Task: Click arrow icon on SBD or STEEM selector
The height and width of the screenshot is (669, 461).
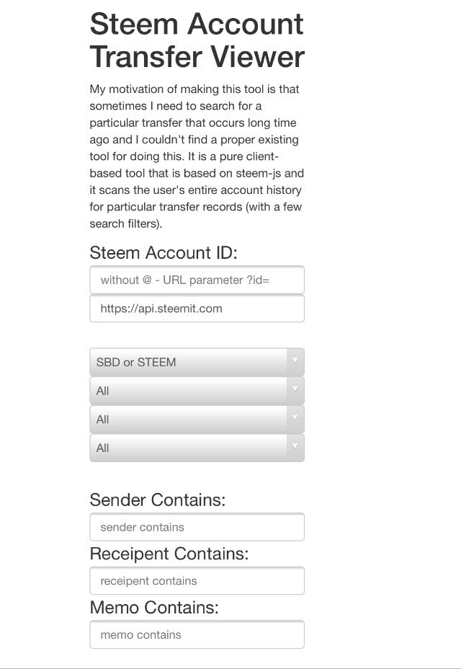Action: pos(295,360)
